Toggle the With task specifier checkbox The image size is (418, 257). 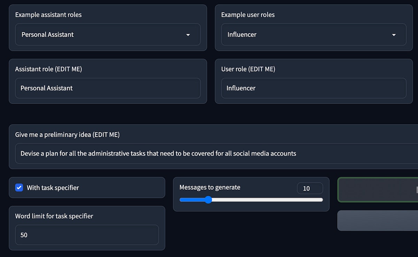pos(19,188)
